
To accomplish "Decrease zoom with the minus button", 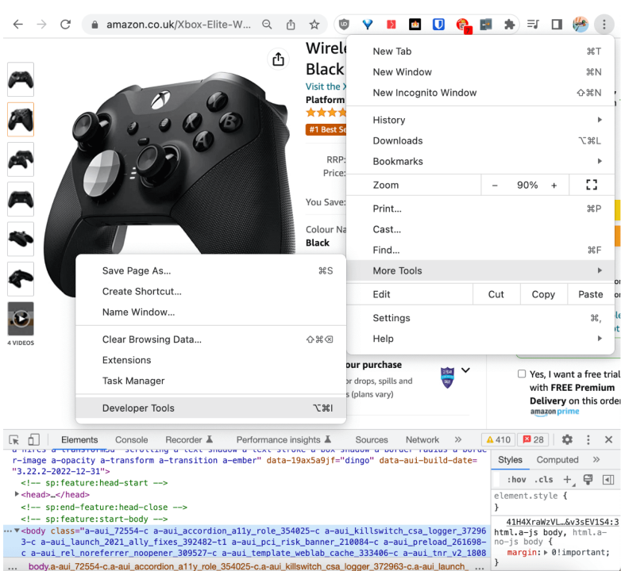I will 495,185.
